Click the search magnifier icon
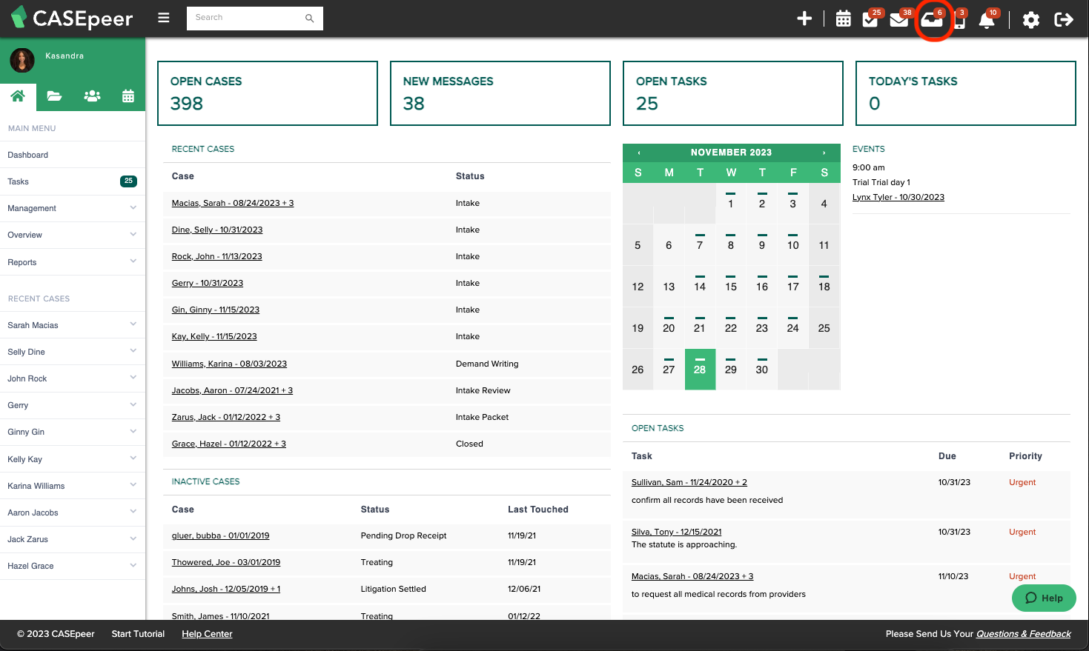This screenshot has height=651, width=1089. click(x=310, y=18)
